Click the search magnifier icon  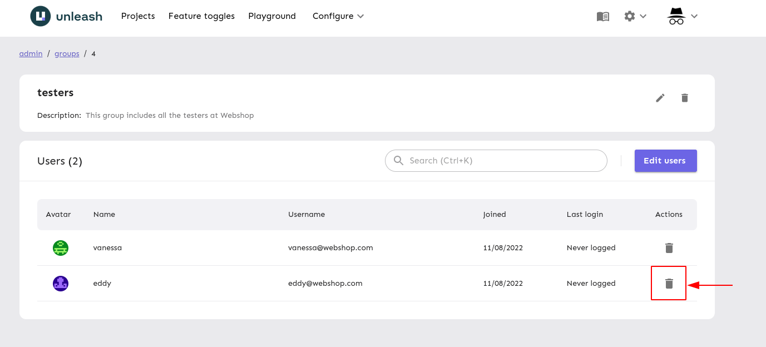tap(398, 160)
